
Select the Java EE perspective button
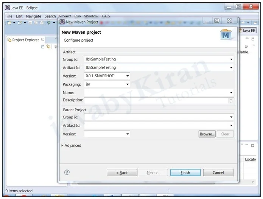tap(248, 31)
